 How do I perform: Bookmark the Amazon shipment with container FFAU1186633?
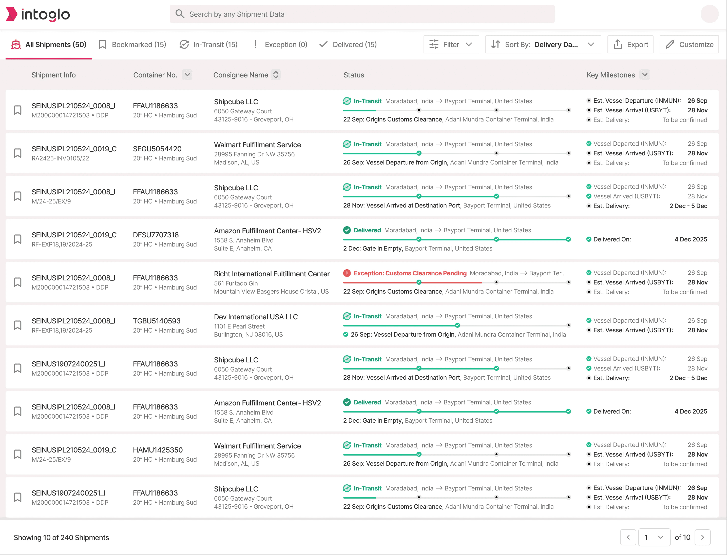[17, 411]
